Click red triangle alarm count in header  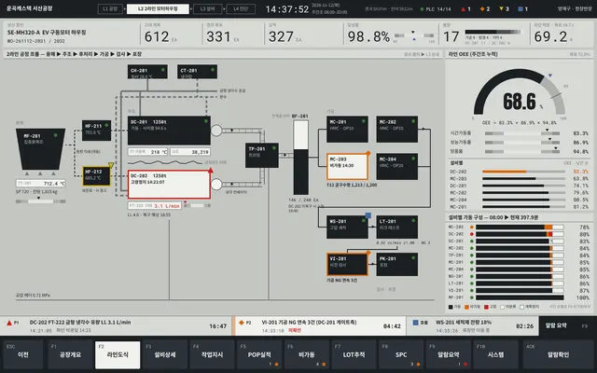466,8
